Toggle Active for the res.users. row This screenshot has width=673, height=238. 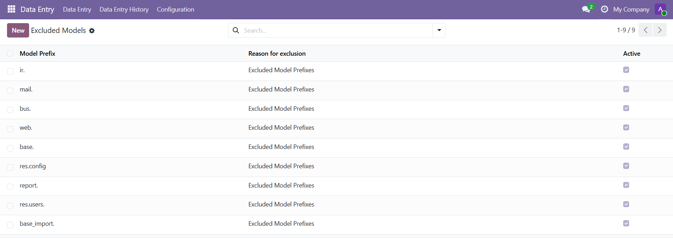point(626,204)
